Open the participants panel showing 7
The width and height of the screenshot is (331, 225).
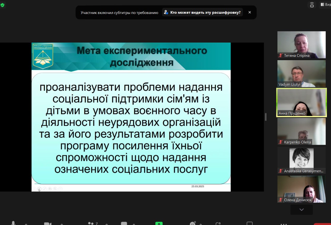93,223
